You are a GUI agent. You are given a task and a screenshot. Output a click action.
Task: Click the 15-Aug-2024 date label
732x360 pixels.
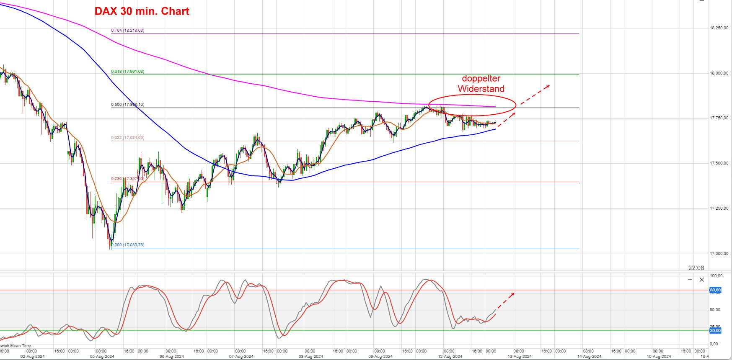tap(659, 357)
